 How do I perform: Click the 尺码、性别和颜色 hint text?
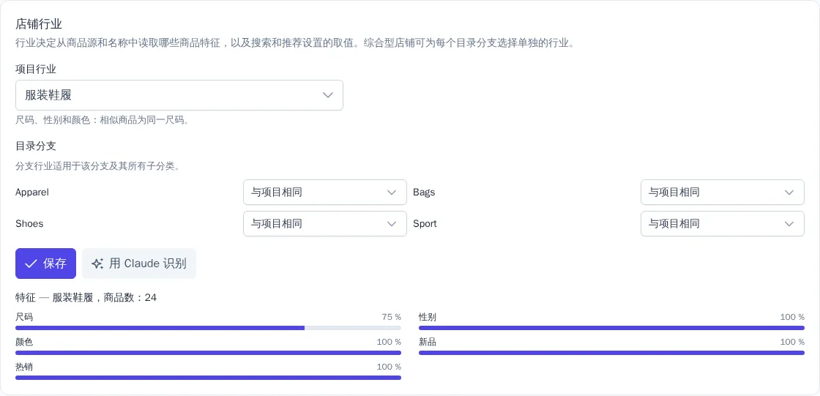pyautogui.click(x=102, y=120)
